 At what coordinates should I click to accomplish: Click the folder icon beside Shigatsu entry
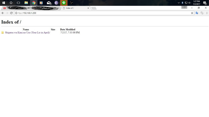click(x=3, y=32)
